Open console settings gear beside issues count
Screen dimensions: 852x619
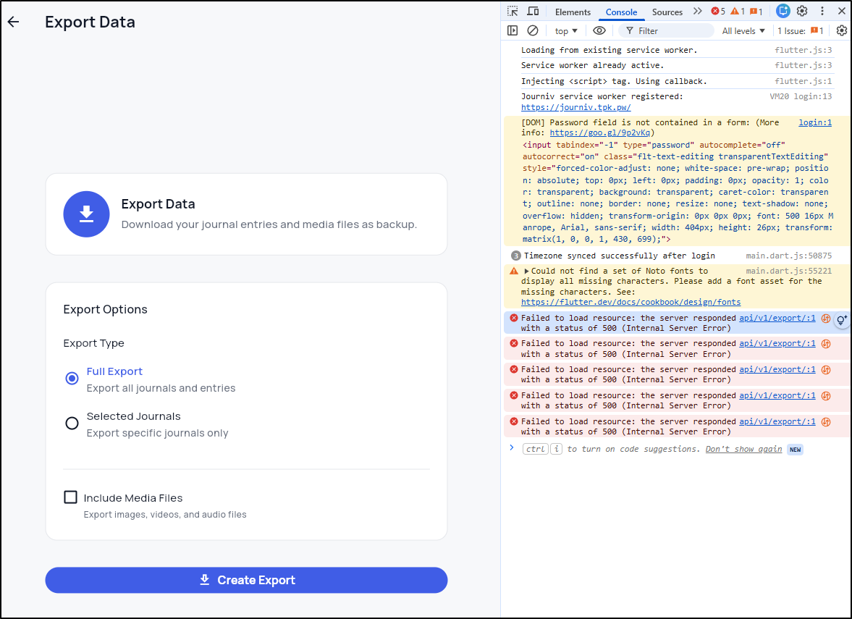(841, 30)
